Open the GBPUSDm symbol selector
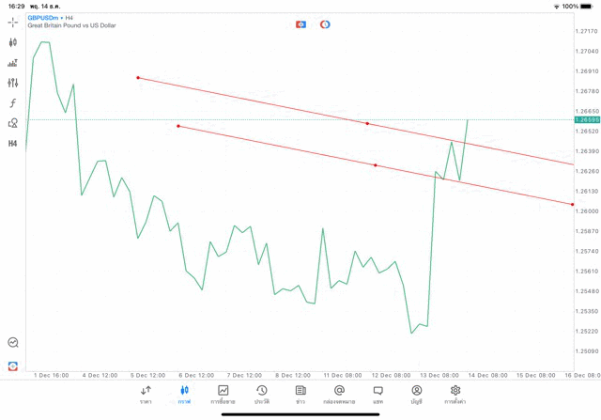The image size is (601, 420). coord(44,18)
